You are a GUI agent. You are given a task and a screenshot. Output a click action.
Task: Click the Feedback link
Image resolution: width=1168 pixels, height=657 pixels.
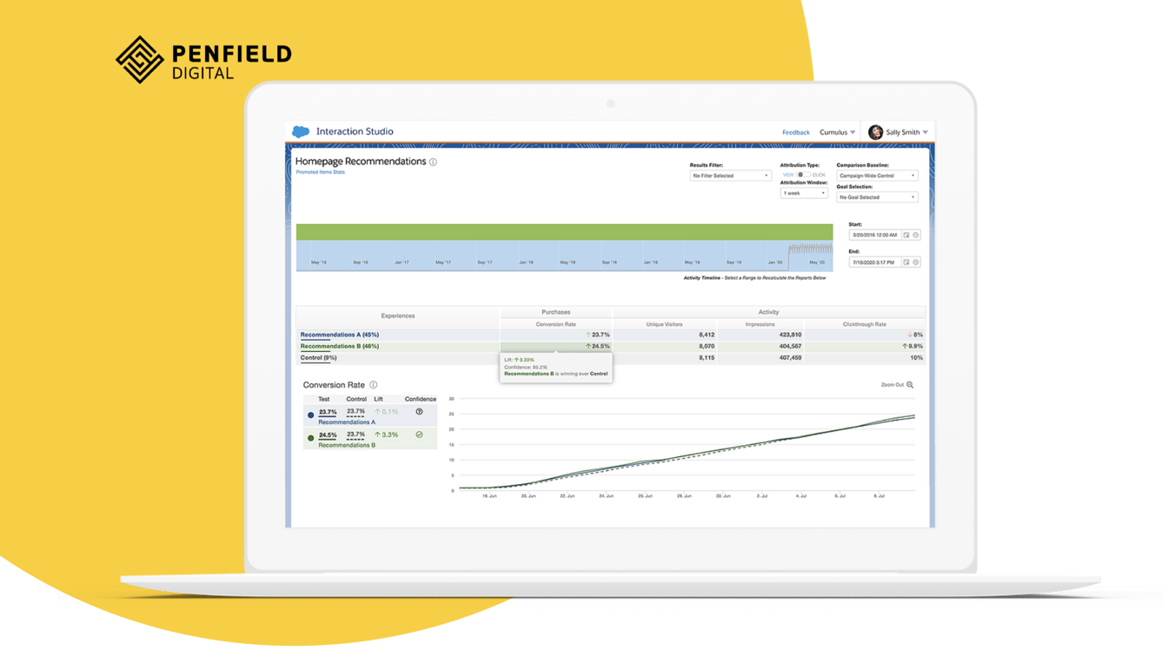click(795, 133)
